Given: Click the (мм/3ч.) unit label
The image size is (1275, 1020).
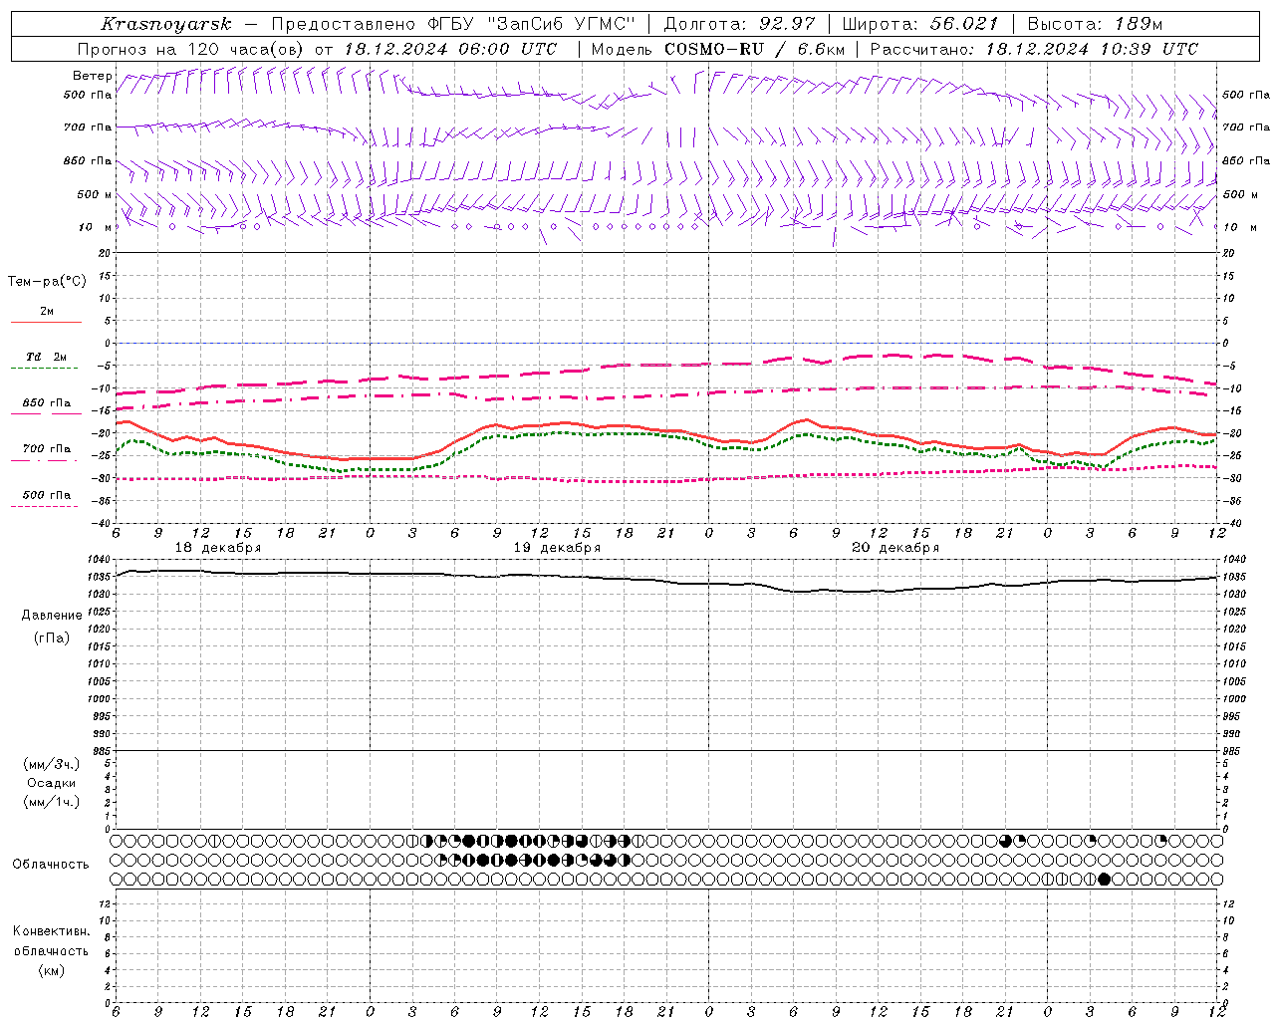Looking at the screenshot, I should [x=52, y=764].
